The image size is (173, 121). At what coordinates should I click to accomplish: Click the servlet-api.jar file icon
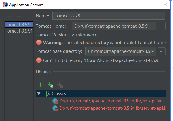coord(55,108)
